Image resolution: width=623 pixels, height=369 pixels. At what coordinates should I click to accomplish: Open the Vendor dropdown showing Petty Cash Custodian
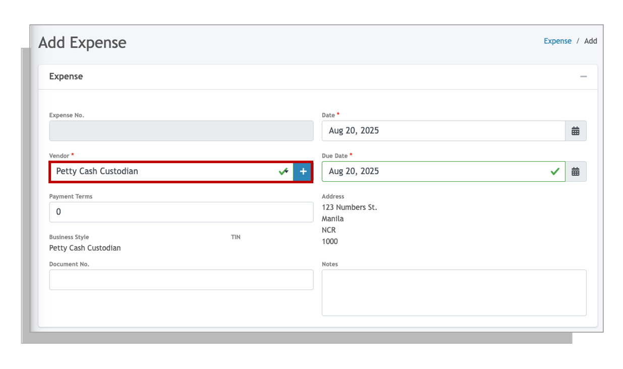172,172
